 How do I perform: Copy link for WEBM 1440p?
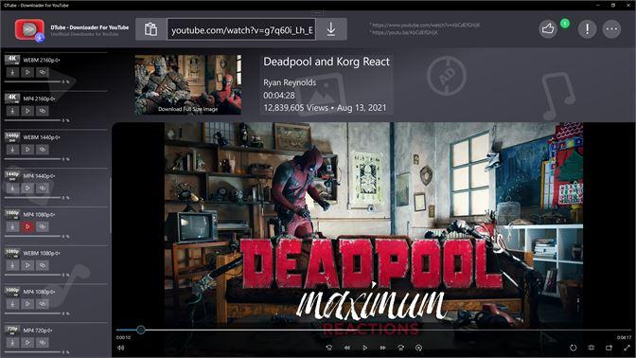43,150
